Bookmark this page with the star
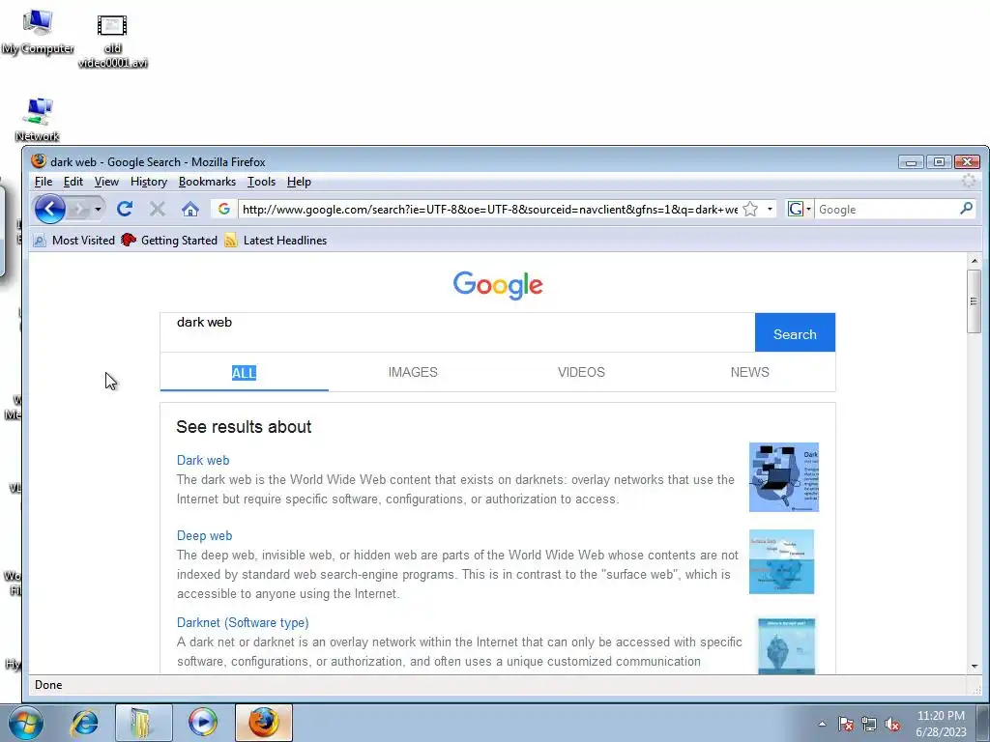Screen dimensions: 990x742 coord(750,209)
